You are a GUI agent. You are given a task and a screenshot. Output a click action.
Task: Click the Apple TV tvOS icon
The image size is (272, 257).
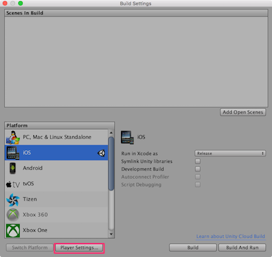13,184
